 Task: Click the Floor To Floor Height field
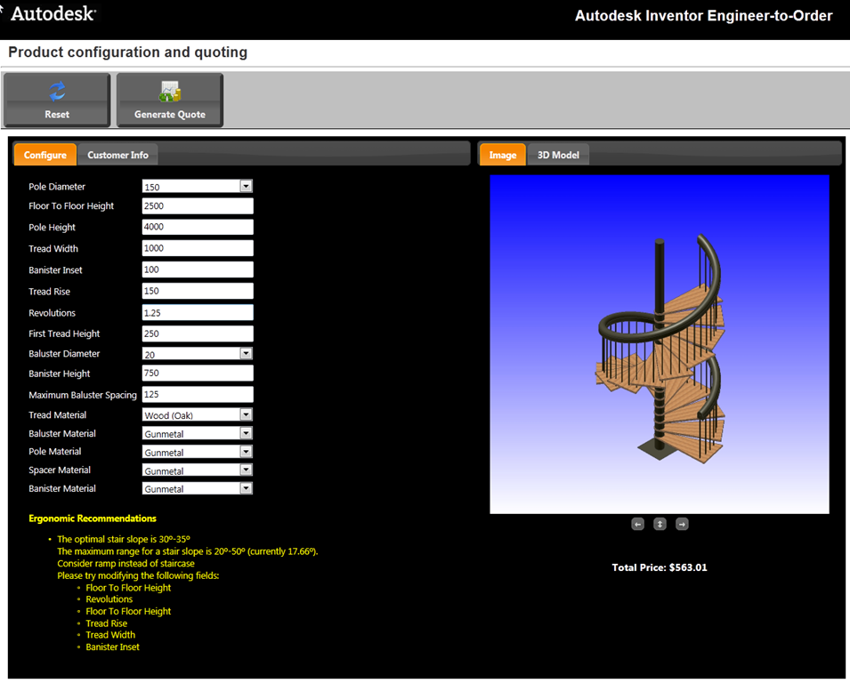198,206
